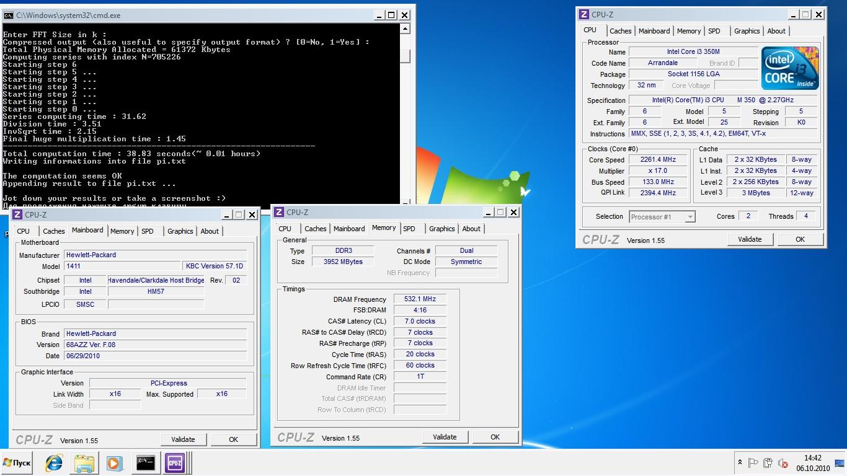Select CPU tab in Mainboard window
This screenshot has height=476, width=847.
point(24,231)
